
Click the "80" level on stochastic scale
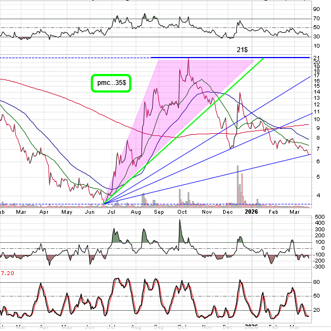click(317, 282)
